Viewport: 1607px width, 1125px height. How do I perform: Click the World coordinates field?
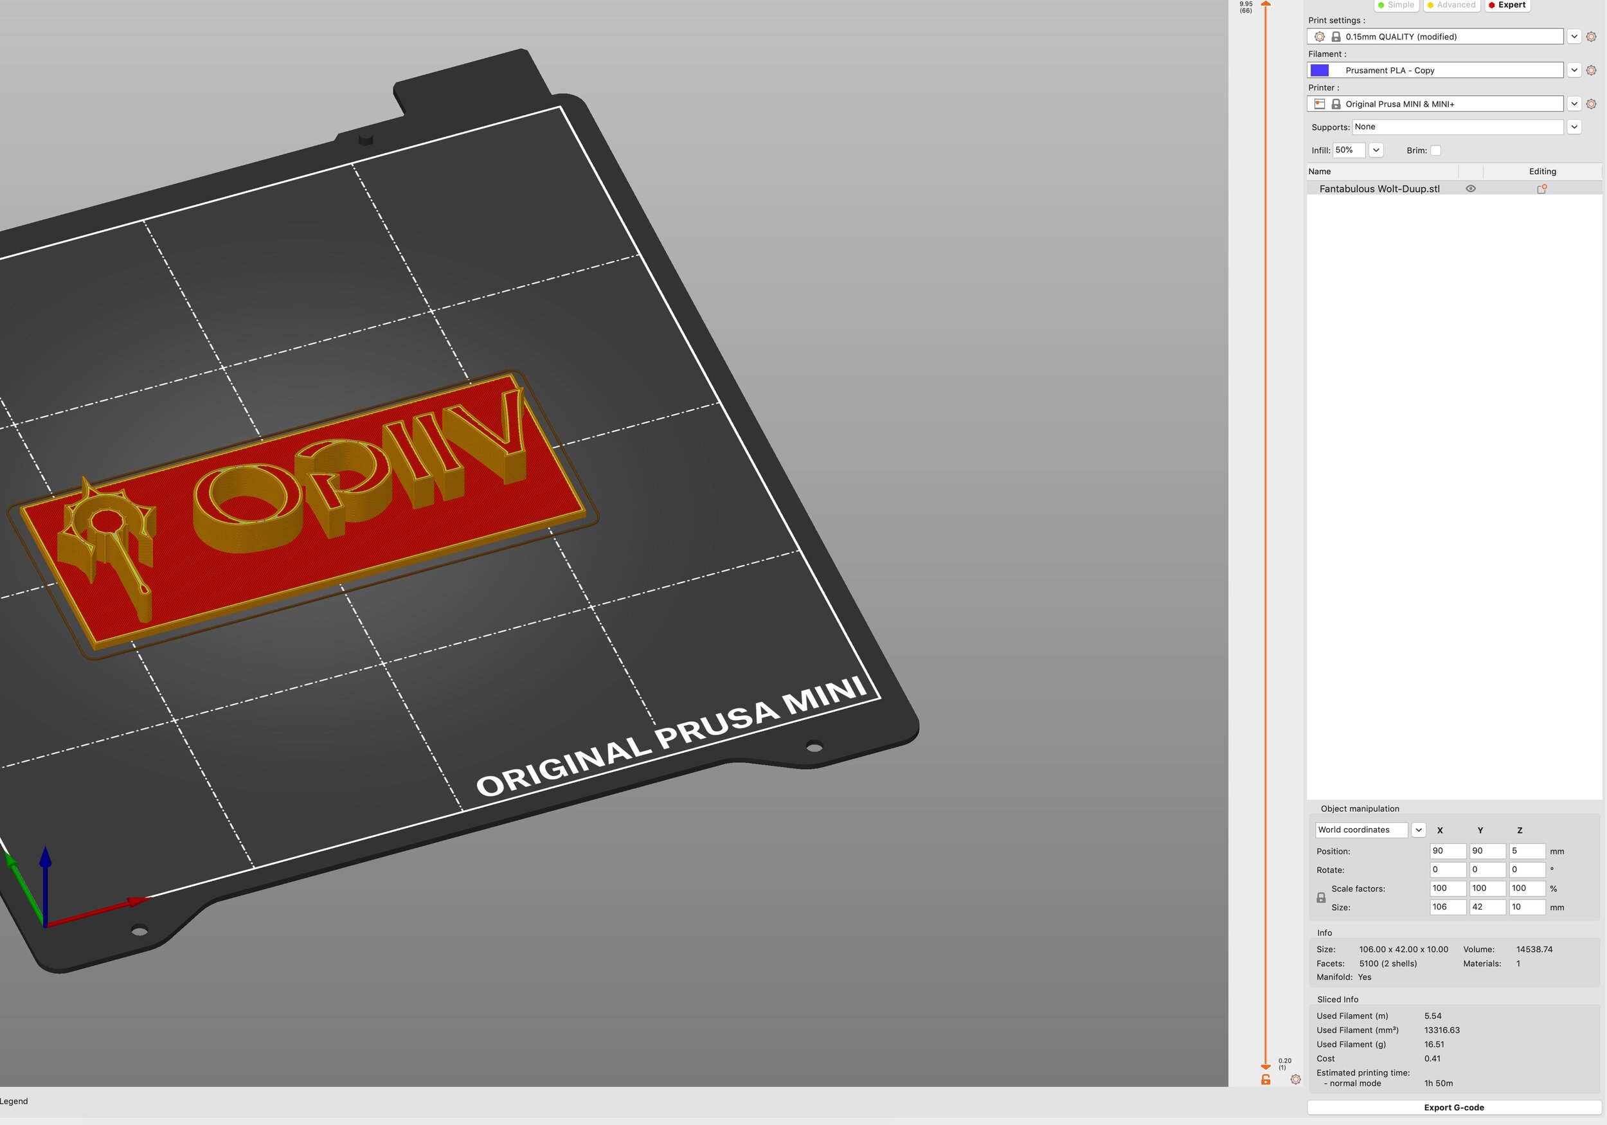(x=1361, y=831)
